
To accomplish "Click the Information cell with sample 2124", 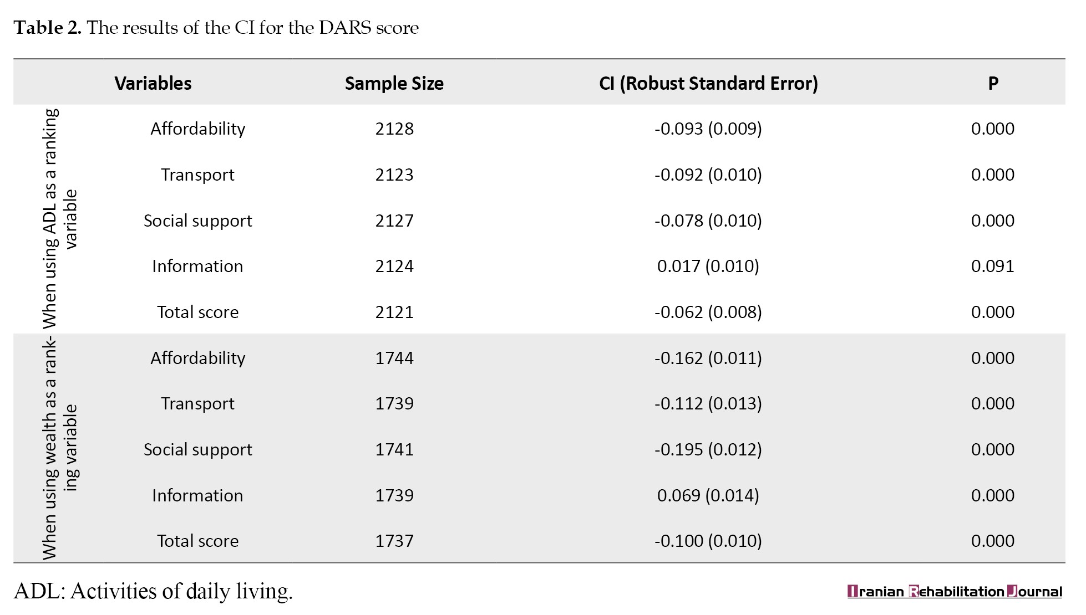I will point(197,266).
